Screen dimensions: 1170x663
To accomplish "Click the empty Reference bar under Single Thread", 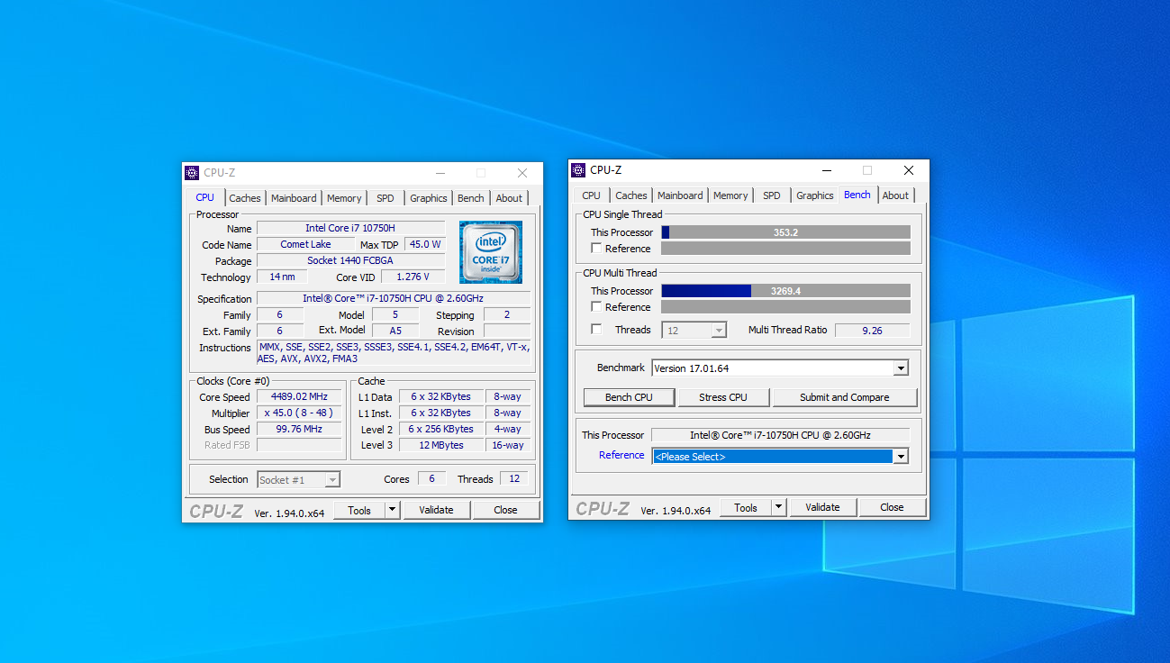I will tap(785, 248).
